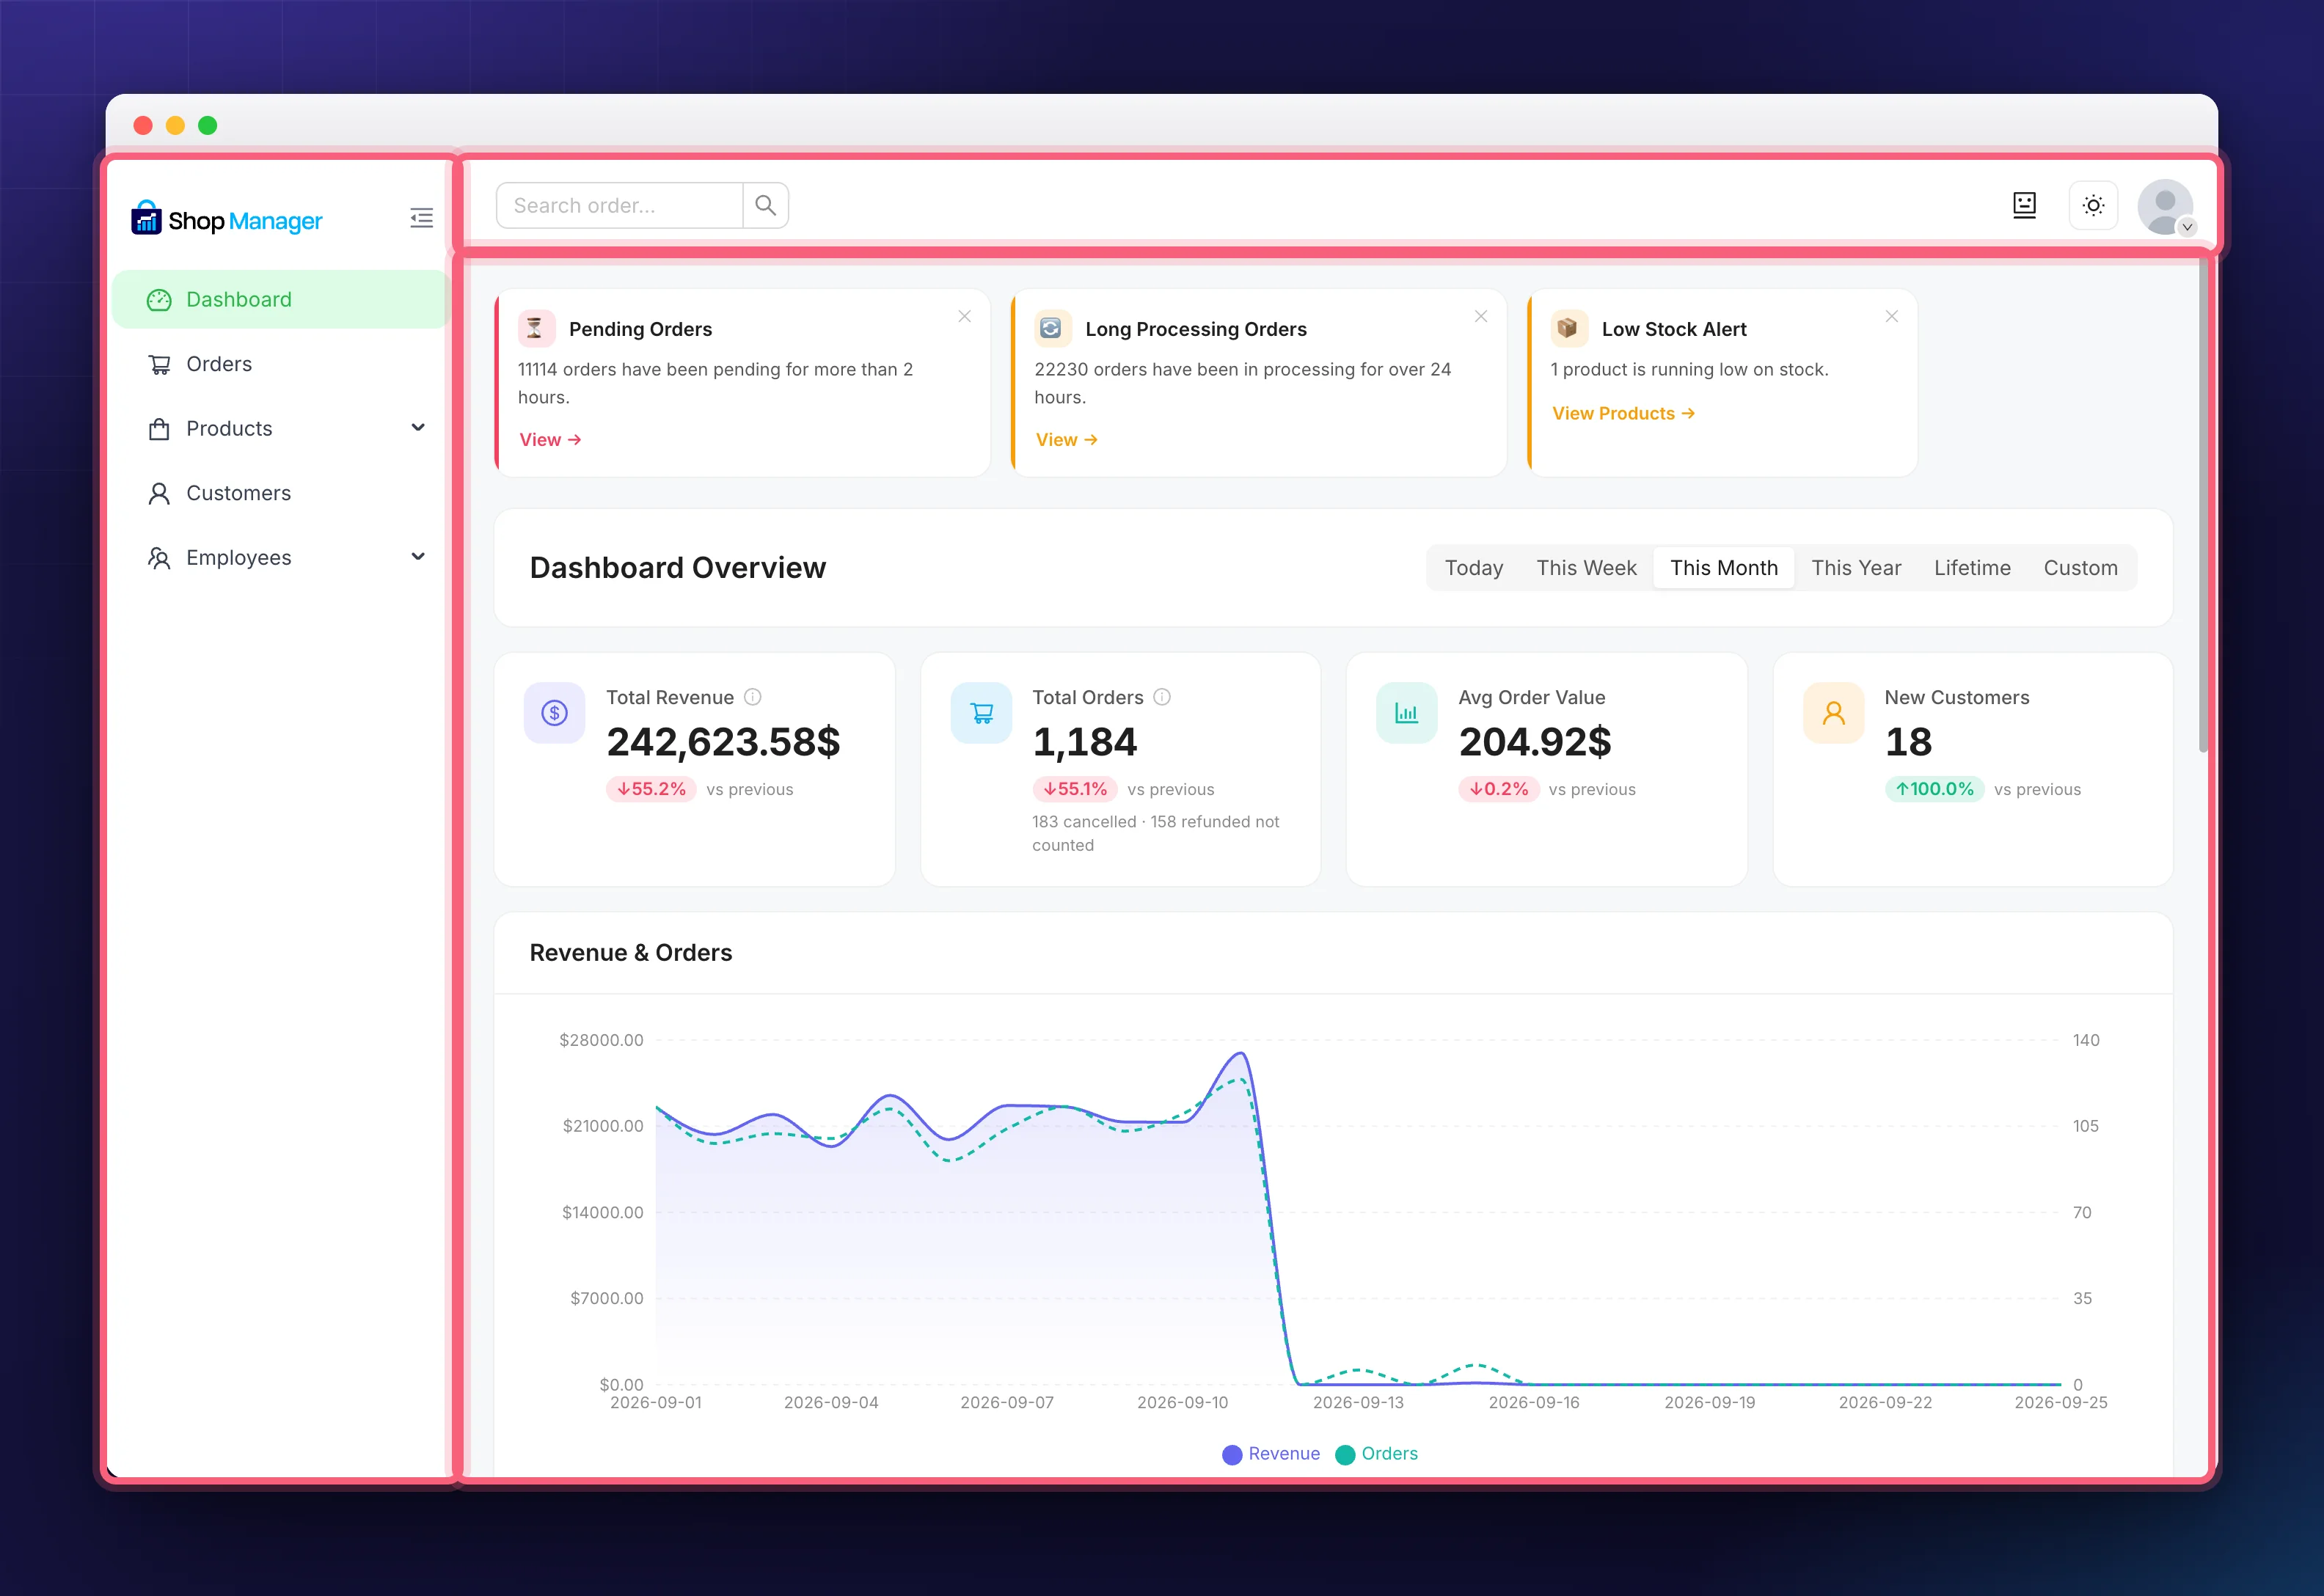Click the Low Stock Alert box icon
This screenshot has width=2324, height=1596.
[1569, 328]
